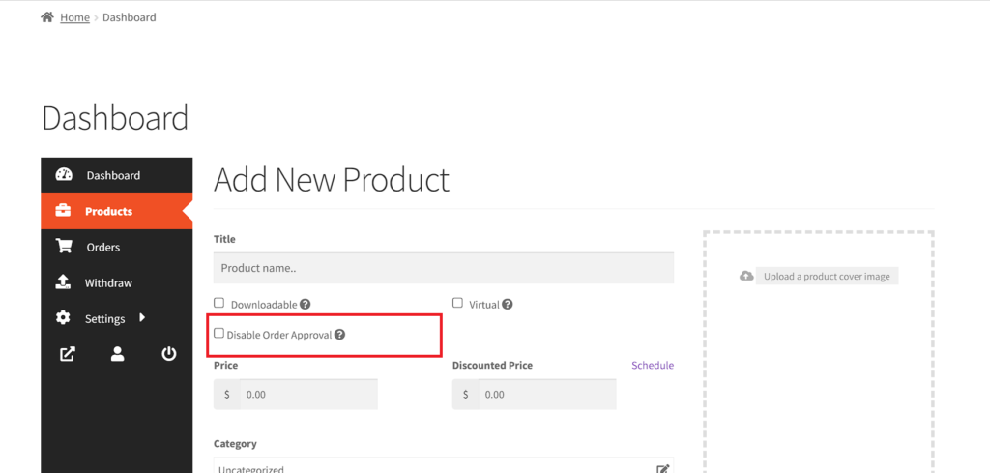Viewport: 990px width, 473px height.
Task: Open the user profile icon in sidebar
Action: 117,354
